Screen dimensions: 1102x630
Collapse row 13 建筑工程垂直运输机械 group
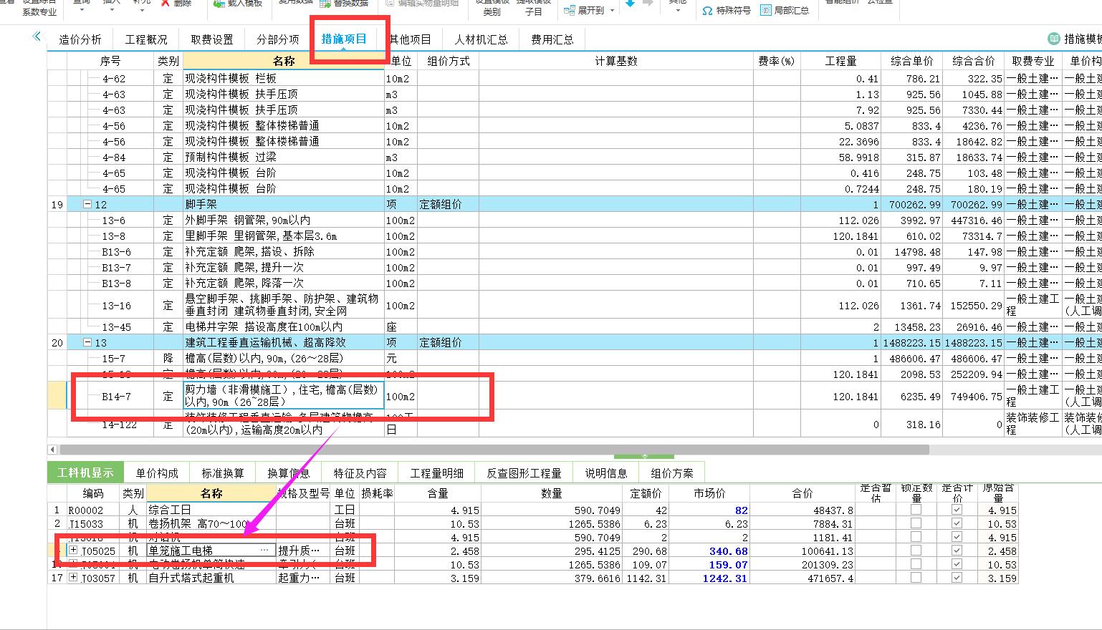coord(87,342)
